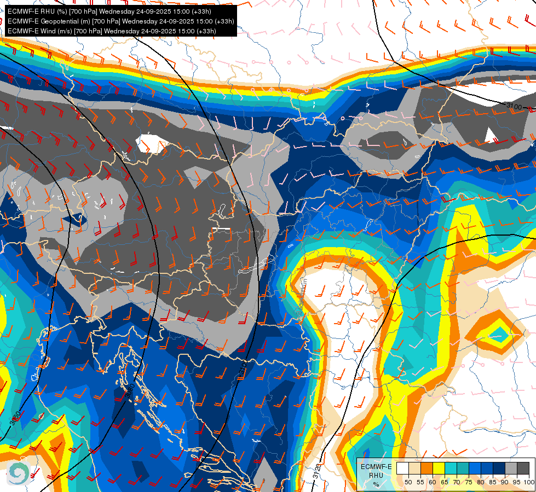Click the legend value 60
The image size is (536, 492).
coord(433,482)
